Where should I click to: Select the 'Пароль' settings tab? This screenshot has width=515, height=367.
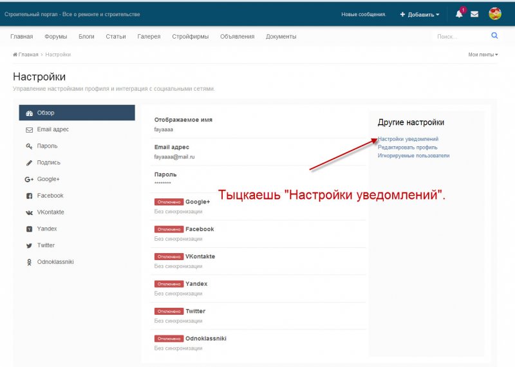pos(47,146)
